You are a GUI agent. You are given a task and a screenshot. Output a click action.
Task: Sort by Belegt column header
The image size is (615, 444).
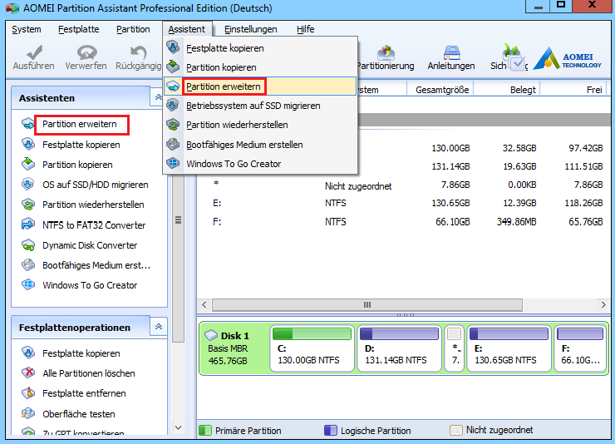(x=507, y=90)
